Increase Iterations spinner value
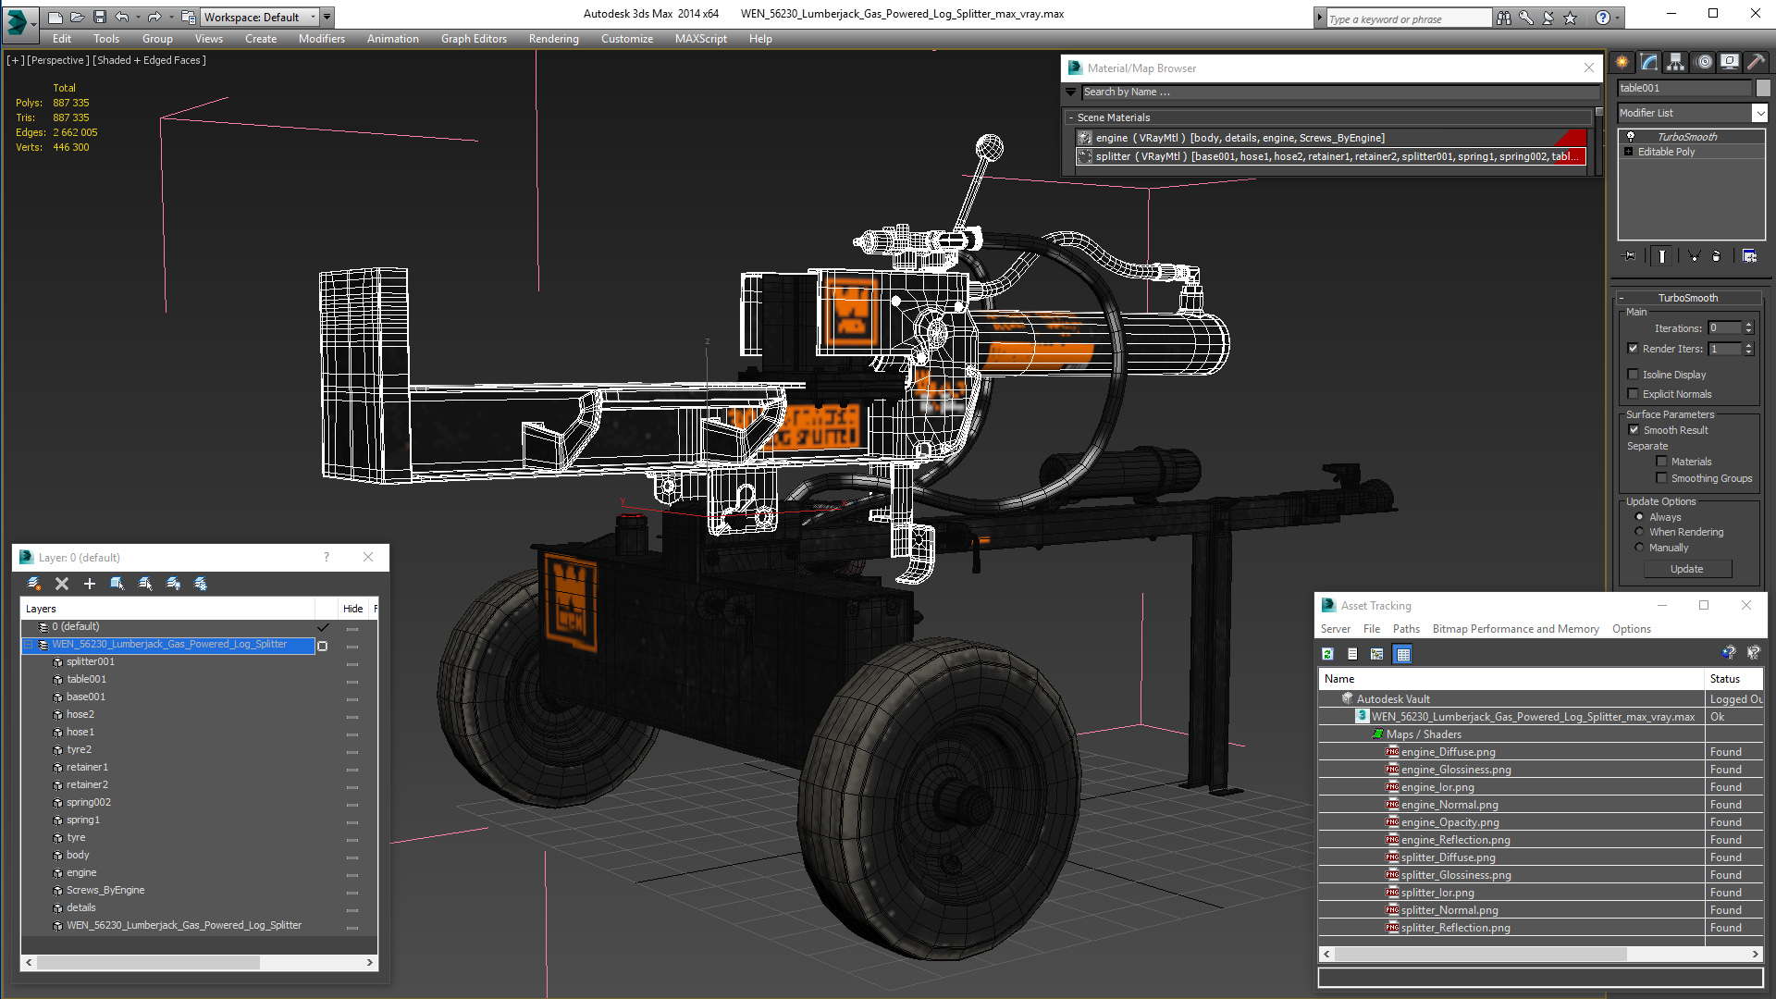 point(1748,325)
